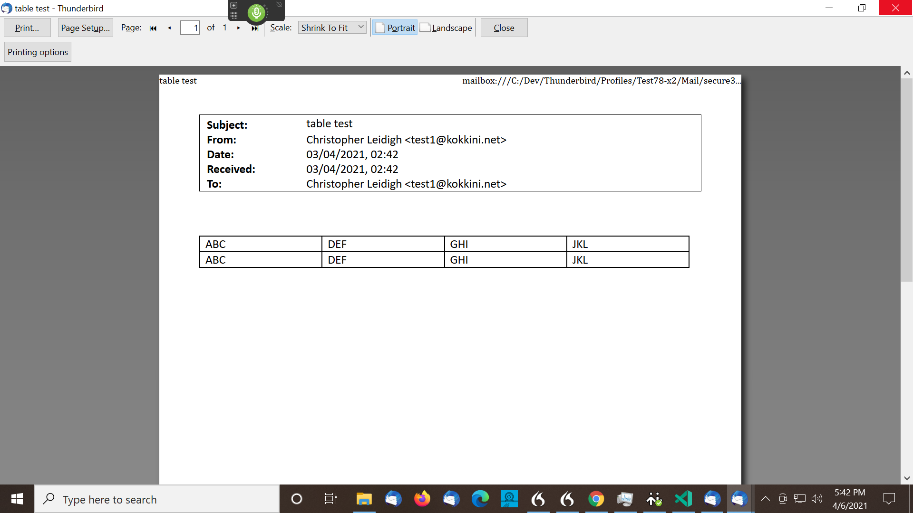Click the taskbar search box

tap(157, 499)
